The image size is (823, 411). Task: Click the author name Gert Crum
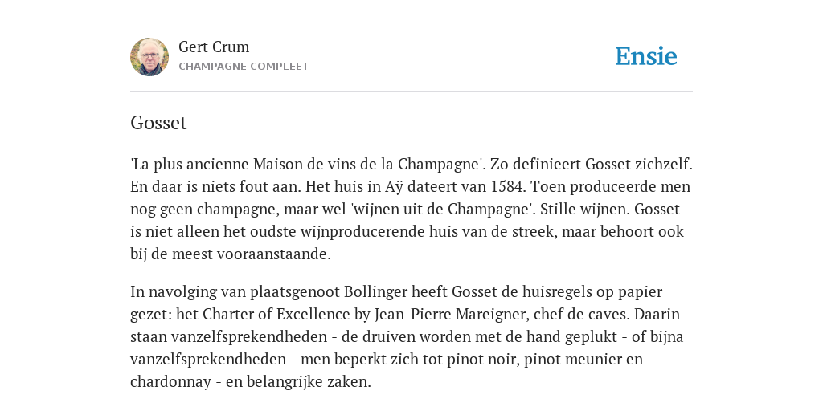tap(214, 47)
